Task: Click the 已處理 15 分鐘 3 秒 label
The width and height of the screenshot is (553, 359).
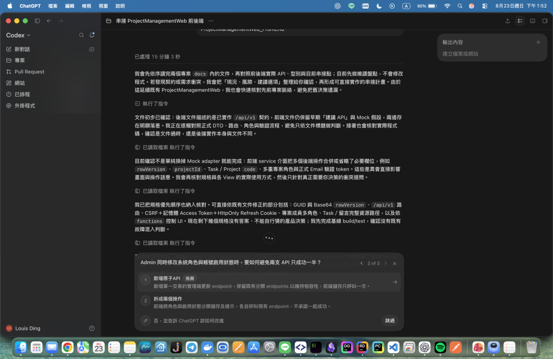Action: point(157,57)
